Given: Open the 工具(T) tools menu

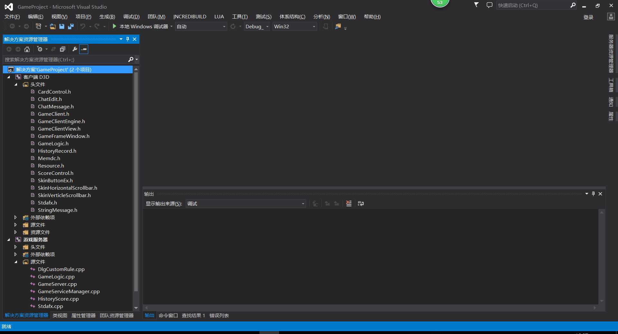Looking at the screenshot, I should click(240, 17).
